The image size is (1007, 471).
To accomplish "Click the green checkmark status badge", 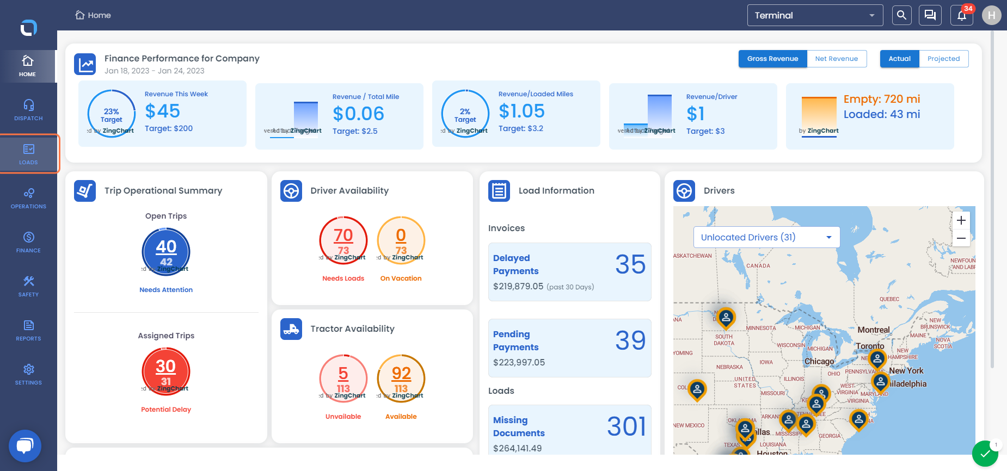I will [985, 454].
